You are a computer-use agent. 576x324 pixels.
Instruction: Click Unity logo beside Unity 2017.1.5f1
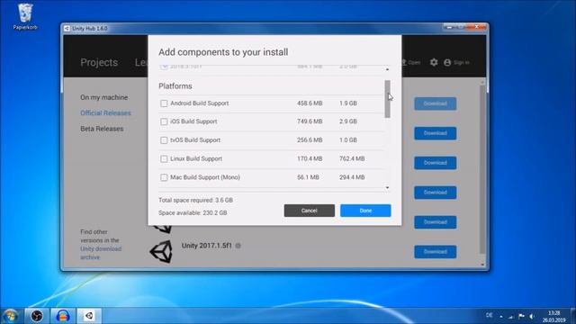click(161, 252)
